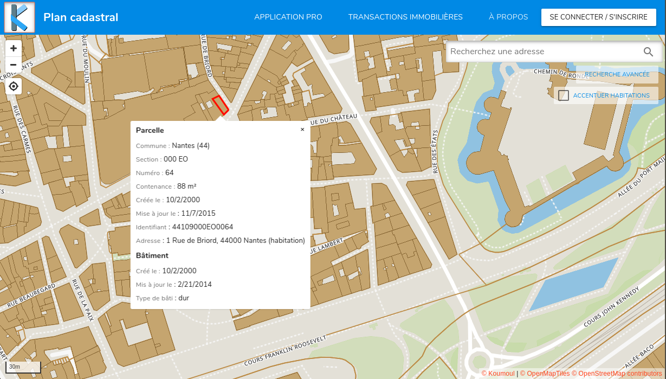Viewport: 666px width, 379px height.
Task: Center map on my location
Action: point(14,86)
